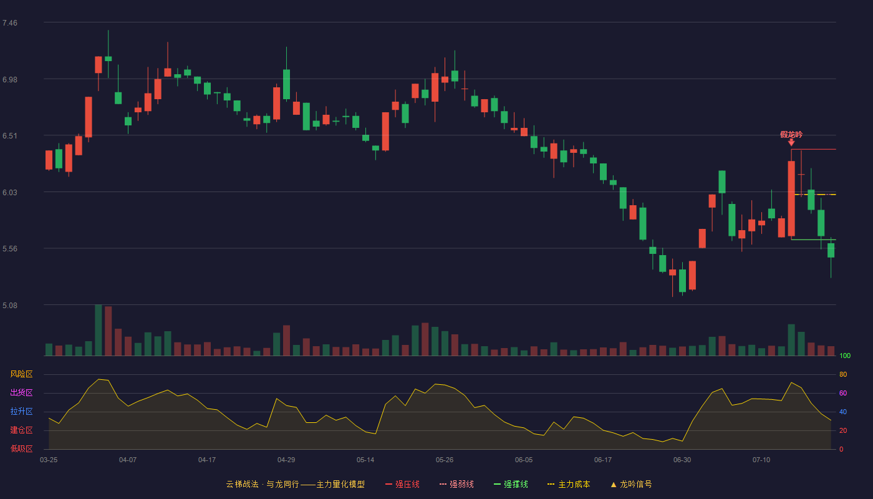
Task: Toggle the 强撑线 legend series
Action: (511, 484)
